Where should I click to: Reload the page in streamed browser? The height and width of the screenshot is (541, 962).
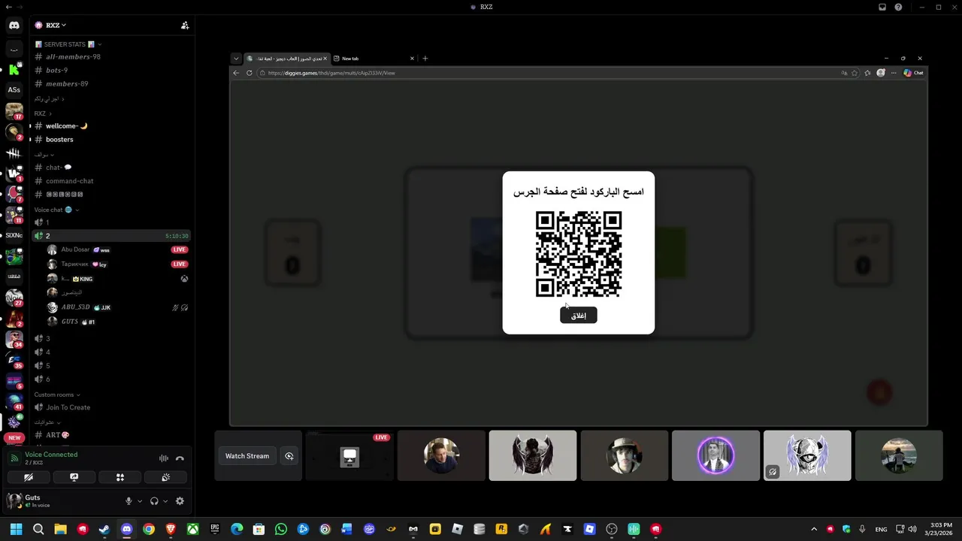[250, 73]
